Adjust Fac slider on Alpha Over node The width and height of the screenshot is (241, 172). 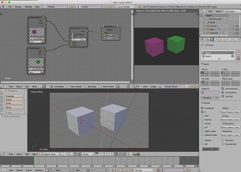(x=79, y=40)
